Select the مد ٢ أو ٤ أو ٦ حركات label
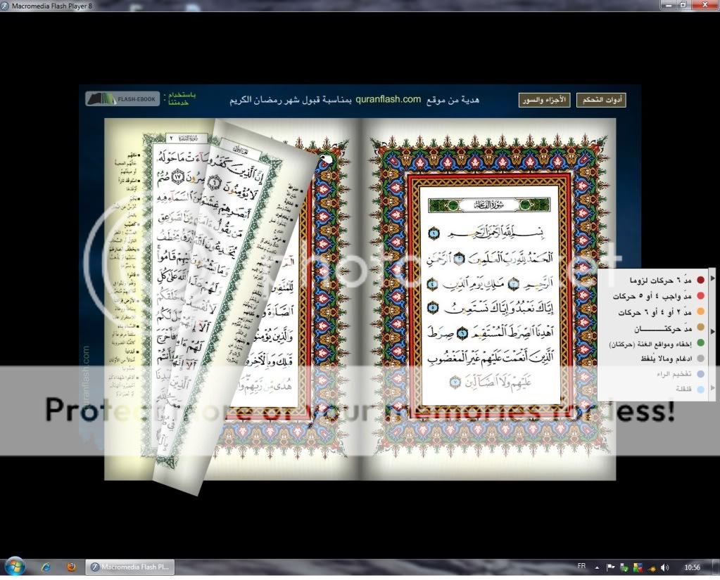Image resolution: width=720 pixels, height=580 pixels. pos(655,312)
